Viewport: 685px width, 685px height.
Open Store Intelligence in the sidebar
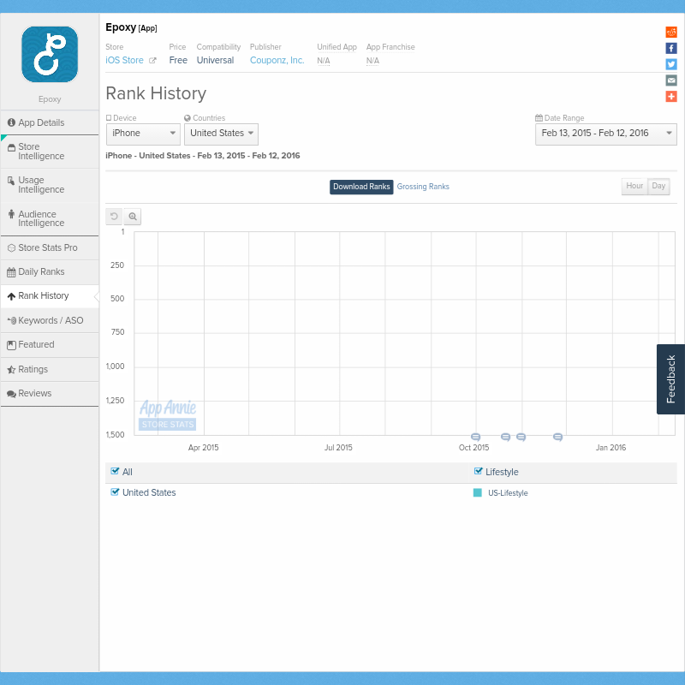click(50, 152)
